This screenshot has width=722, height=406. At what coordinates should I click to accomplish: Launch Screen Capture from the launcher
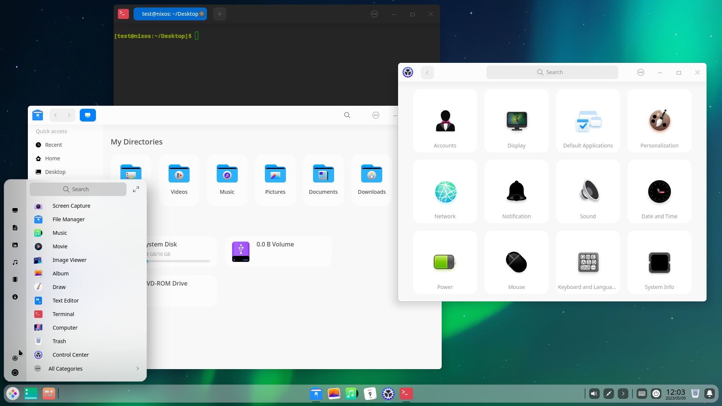(x=71, y=206)
